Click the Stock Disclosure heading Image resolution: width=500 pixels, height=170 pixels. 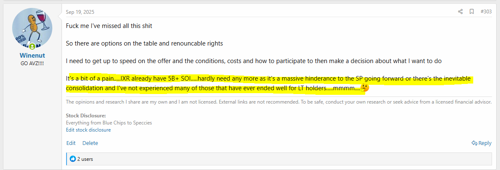pos(86,116)
